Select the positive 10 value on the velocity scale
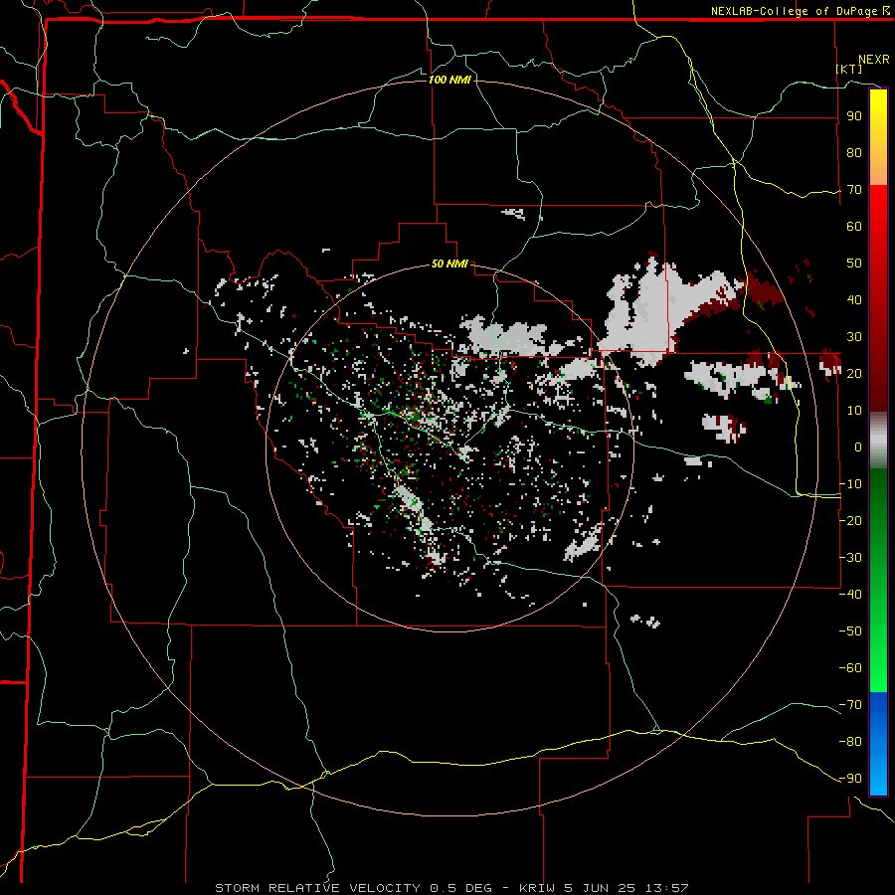The width and height of the screenshot is (895, 895). (854, 411)
